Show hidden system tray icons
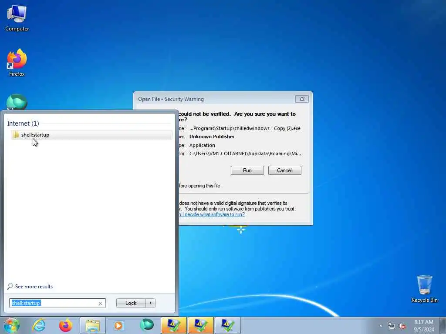The image size is (446, 334). click(381, 326)
